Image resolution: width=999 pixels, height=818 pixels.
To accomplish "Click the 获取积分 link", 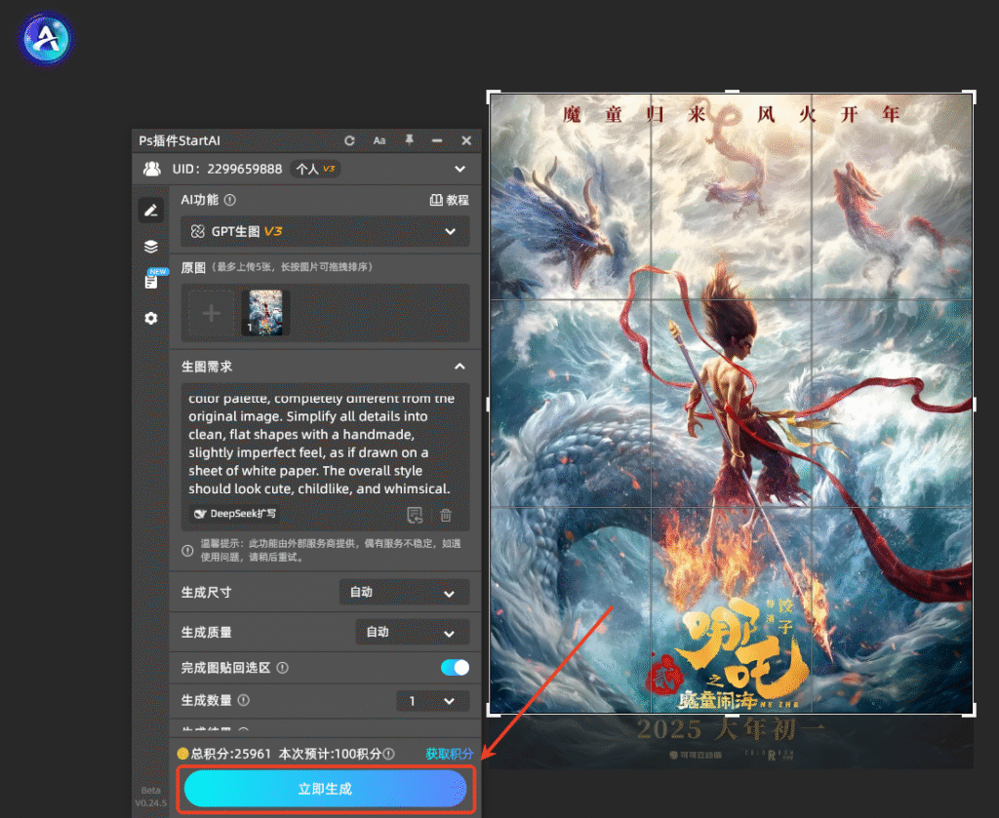I will (449, 754).
